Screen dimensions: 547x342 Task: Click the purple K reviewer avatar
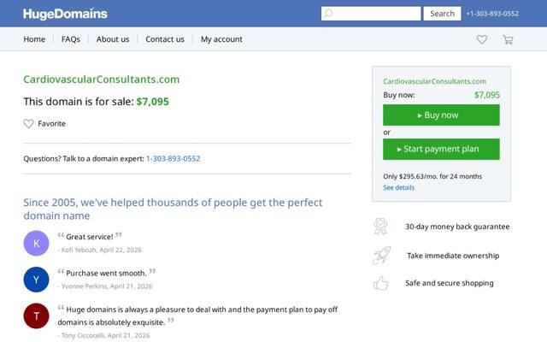36,243
